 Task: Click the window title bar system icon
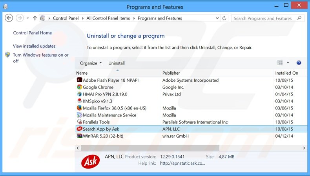click(5, 7)
